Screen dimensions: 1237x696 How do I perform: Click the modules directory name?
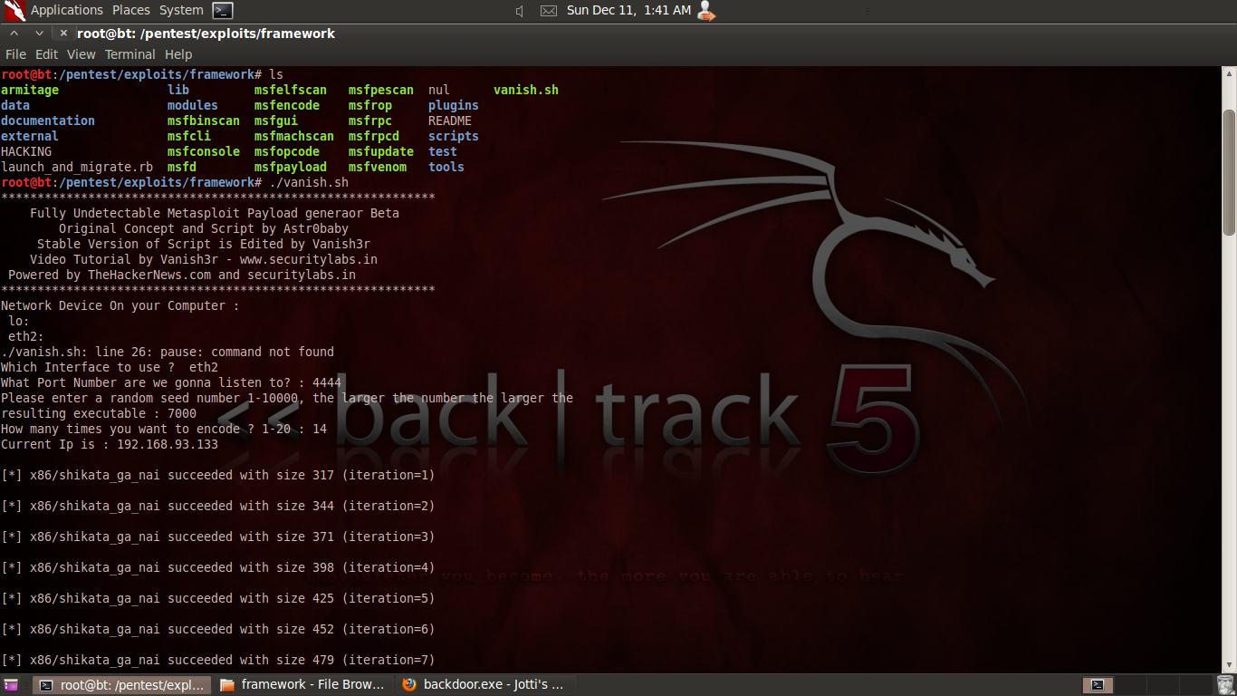pyautogui.click(x=193, y=105)
